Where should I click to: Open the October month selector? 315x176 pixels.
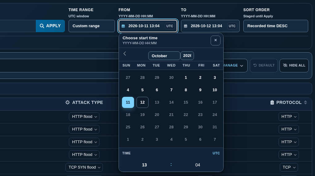pos(164,56)
